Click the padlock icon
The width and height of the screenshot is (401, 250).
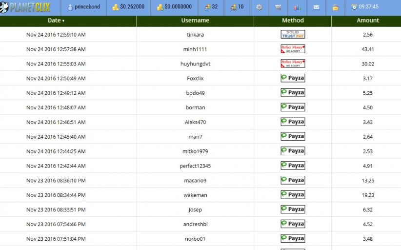[335, 7]
